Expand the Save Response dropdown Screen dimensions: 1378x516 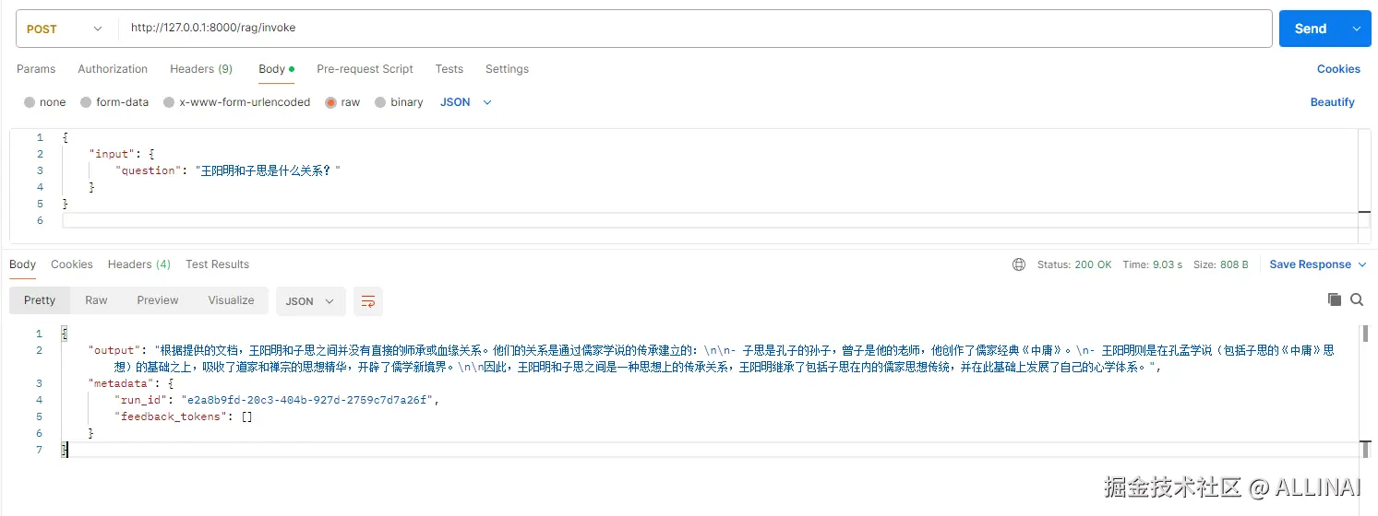1361,264
